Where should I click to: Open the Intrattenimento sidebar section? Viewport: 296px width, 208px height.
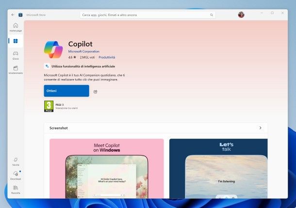(16, 70)
